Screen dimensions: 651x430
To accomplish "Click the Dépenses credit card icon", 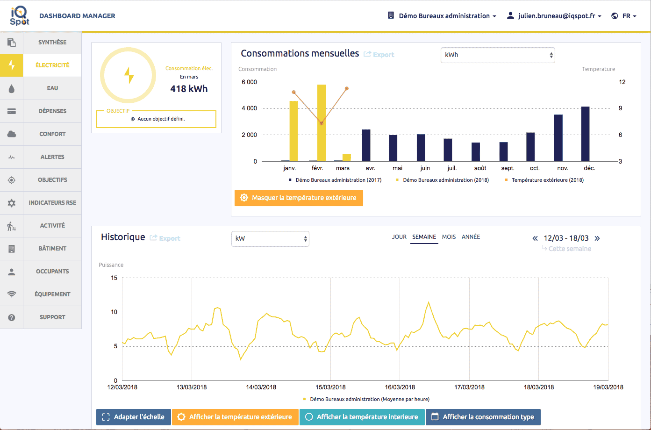I will pos(12,111).
